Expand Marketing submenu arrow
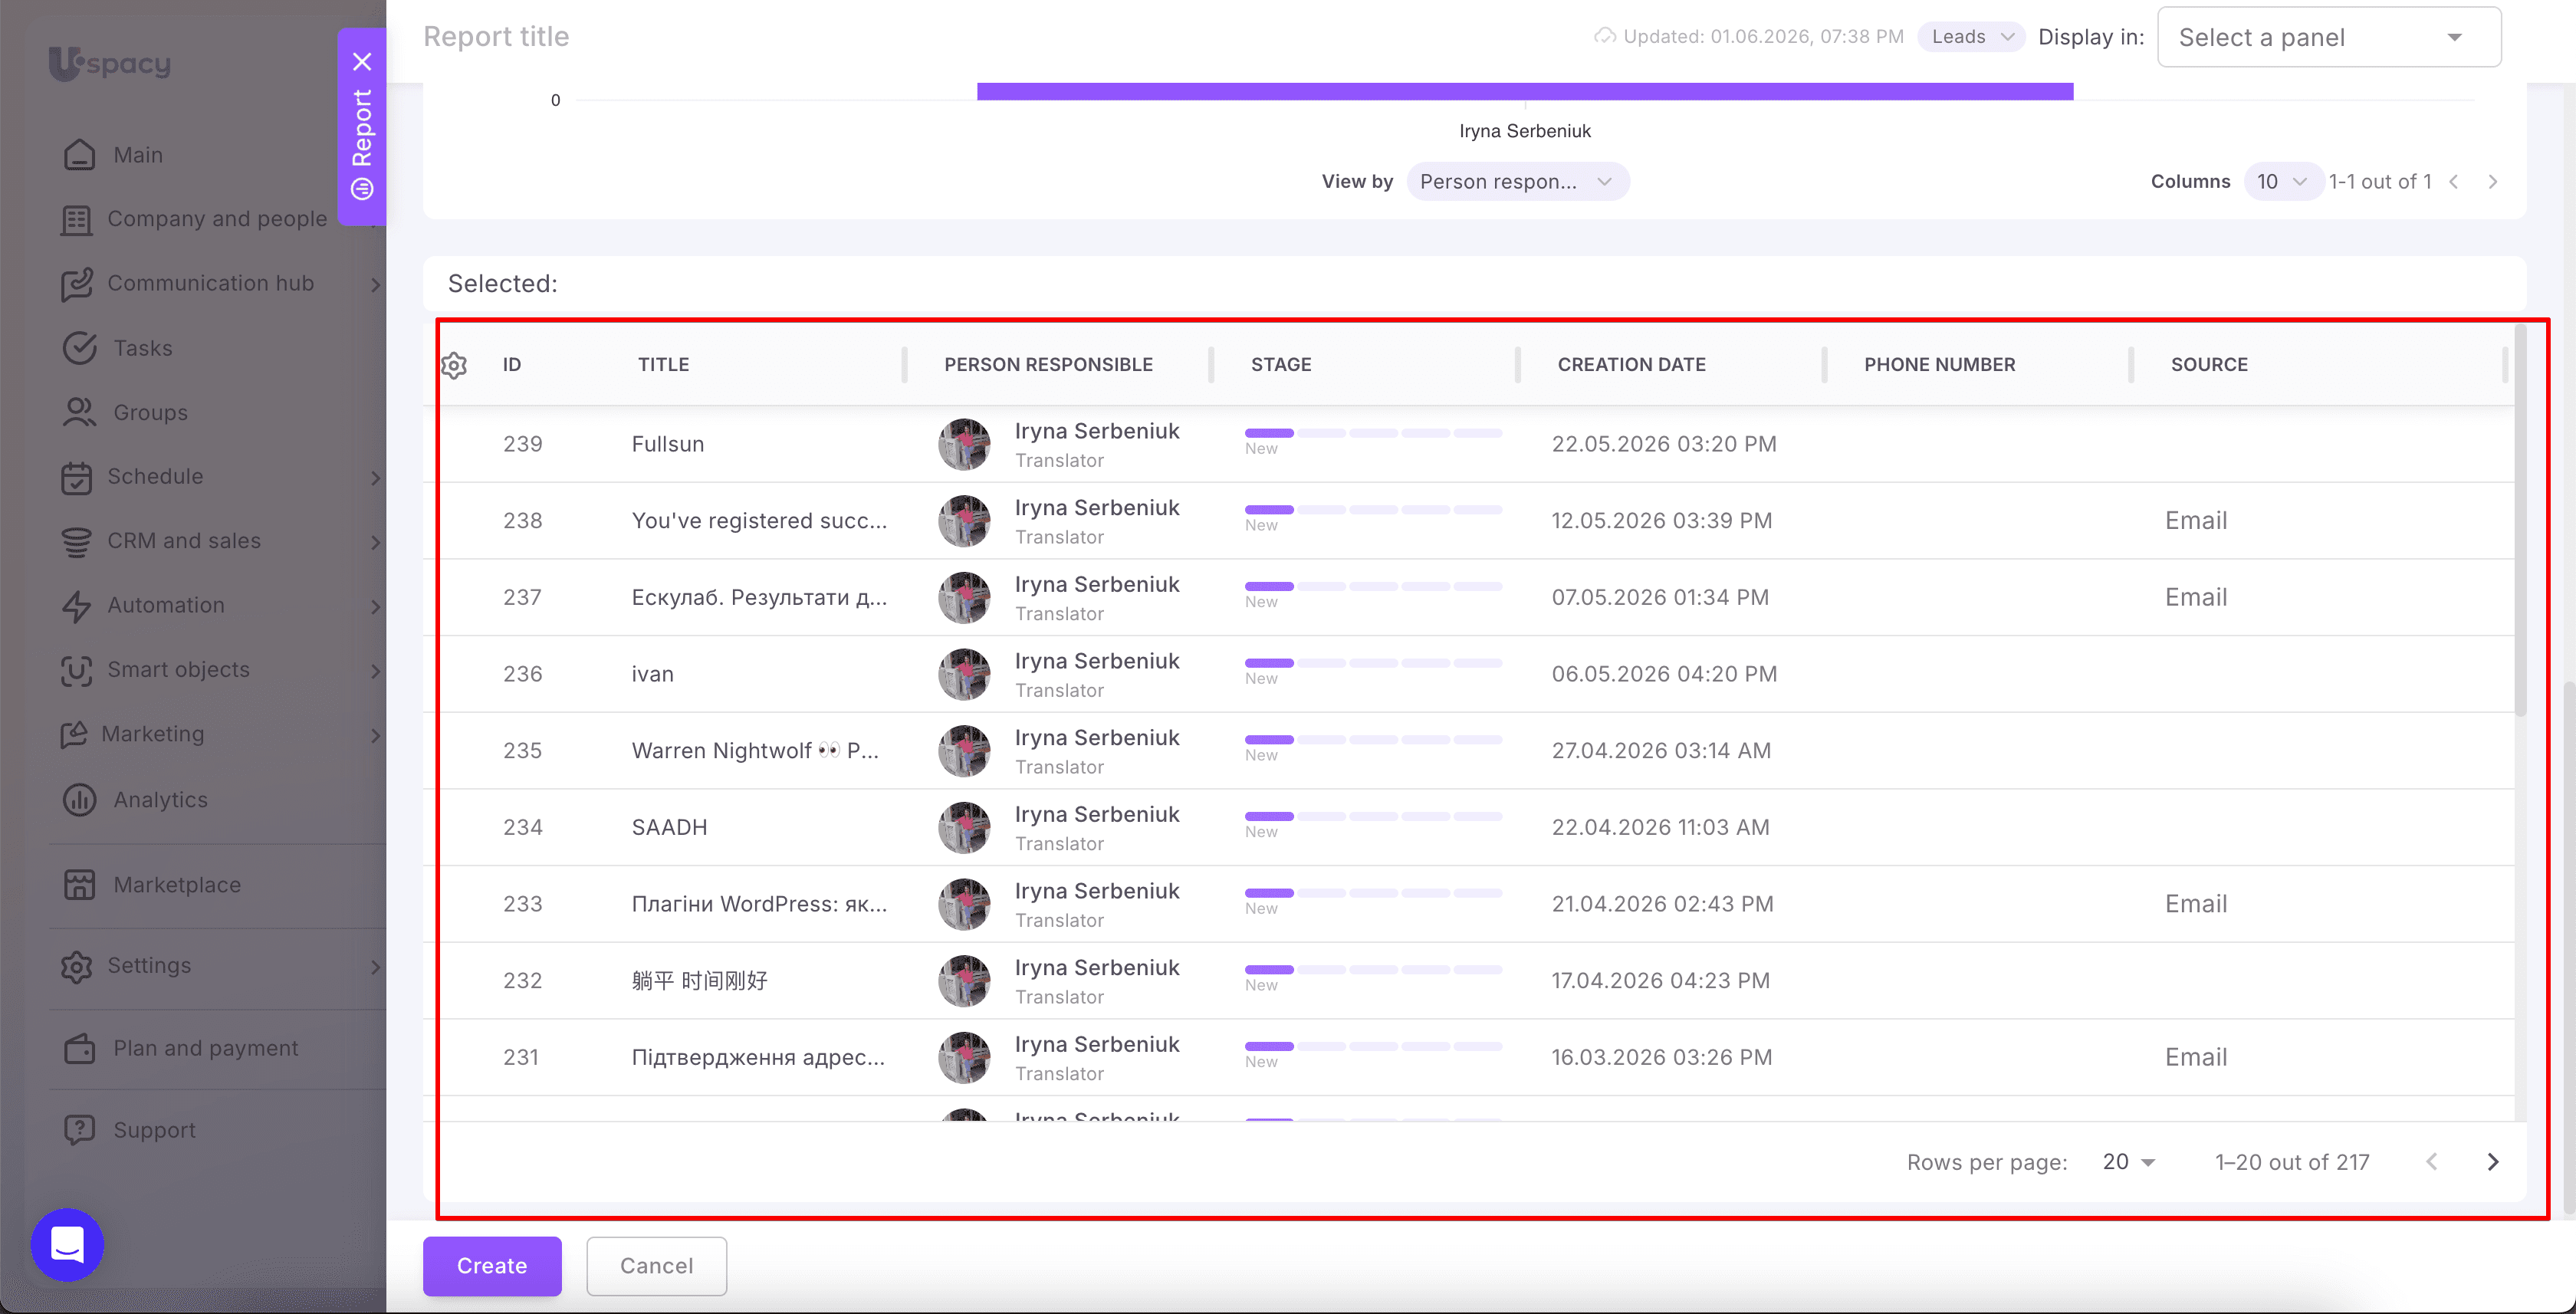 coord(375,736)
